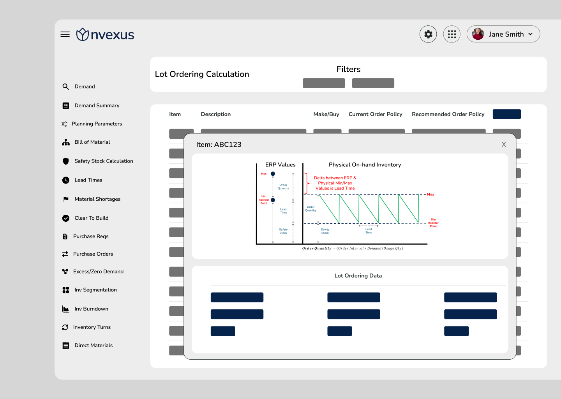Expand the Jane Smith account dropdown

(x=530, y=34)
